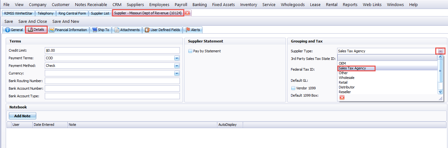This screenshot has width=448, height=148.
Task: Switch to the Telephony tab
Action: pyautogui.click(x=46, y=13)
